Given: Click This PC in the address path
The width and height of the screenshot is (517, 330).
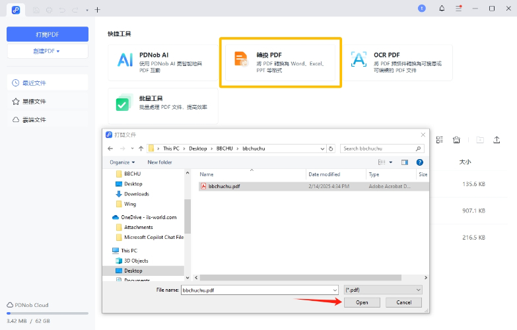Looking at the screenshot, I should tap(171, 148).
